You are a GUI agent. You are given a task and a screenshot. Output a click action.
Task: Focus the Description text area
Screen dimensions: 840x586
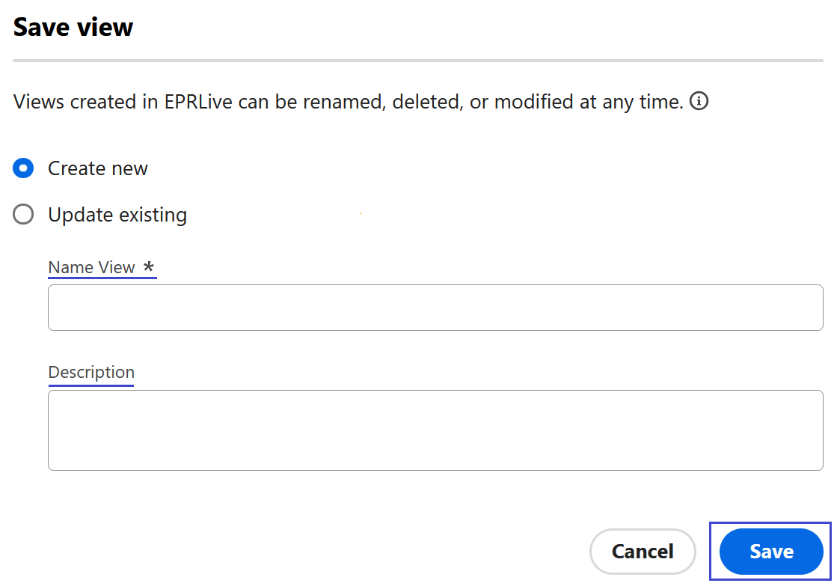tap(435, 430)
